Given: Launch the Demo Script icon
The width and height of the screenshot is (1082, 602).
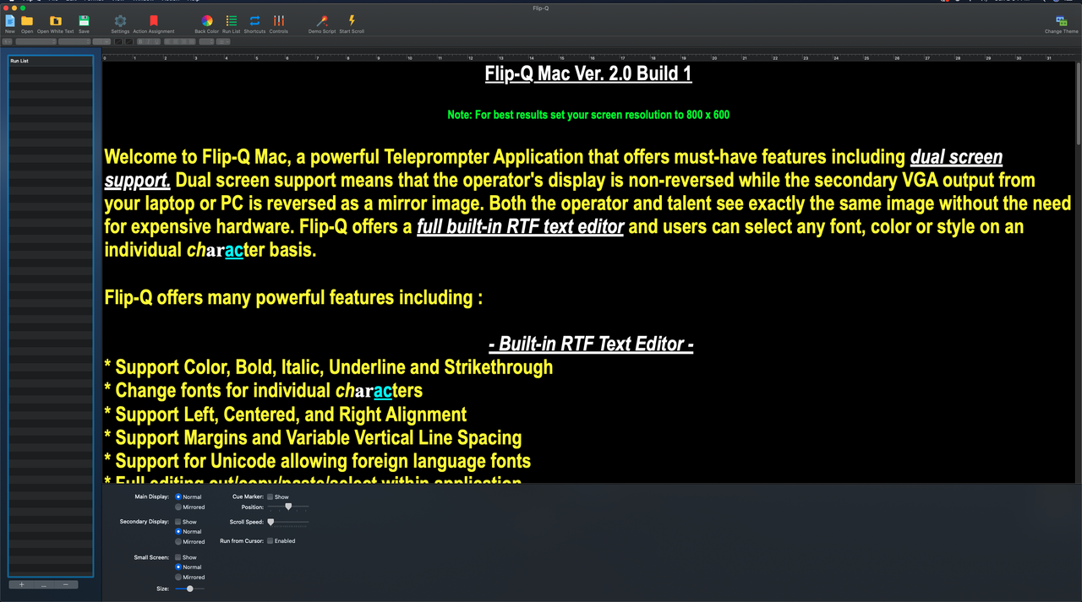Looking at the screenshot, I should pos(322,21).
